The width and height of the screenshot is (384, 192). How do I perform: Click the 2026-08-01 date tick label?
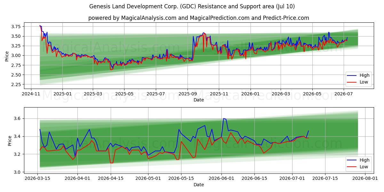365,179
